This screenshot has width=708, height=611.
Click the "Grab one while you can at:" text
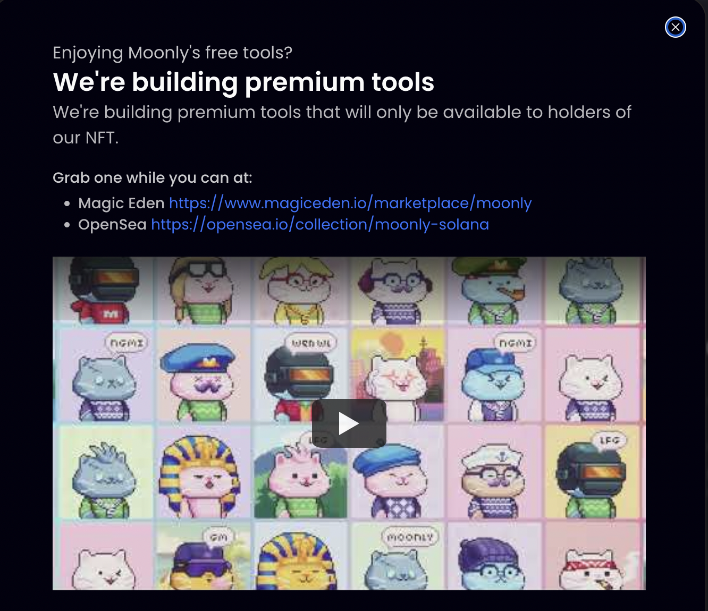pos(152,177)
